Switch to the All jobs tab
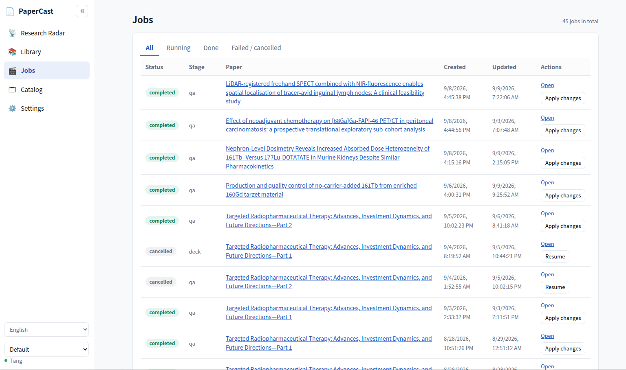Image resolution: width=626 pixels, height=370 pixels. [x=150, y=48]
